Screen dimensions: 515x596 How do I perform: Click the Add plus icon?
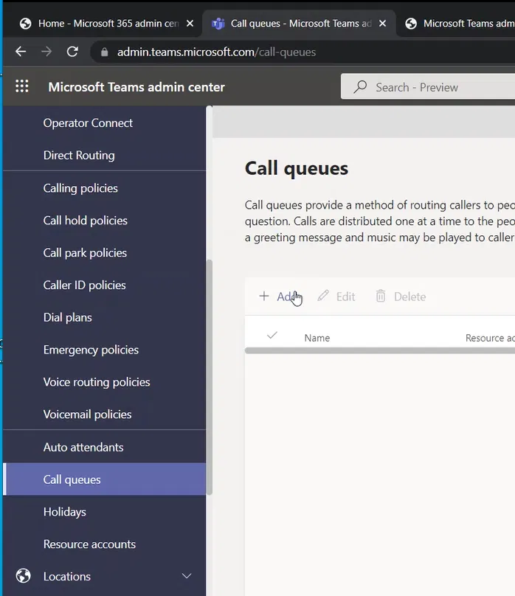coord(264,297)
